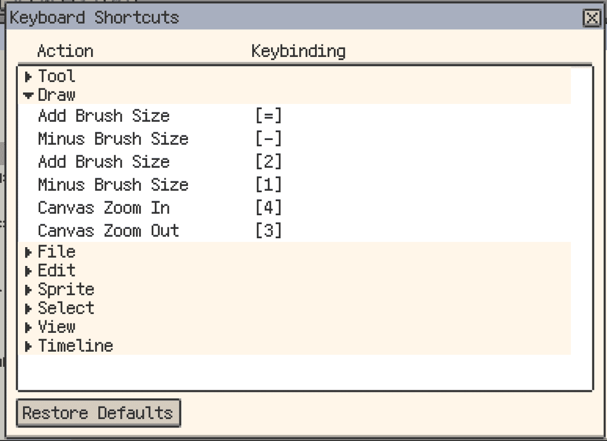Click the Keybinding column header

[x=298, y=51]
